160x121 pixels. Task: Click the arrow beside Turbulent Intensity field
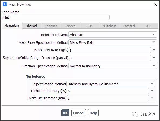pos(152,91)
